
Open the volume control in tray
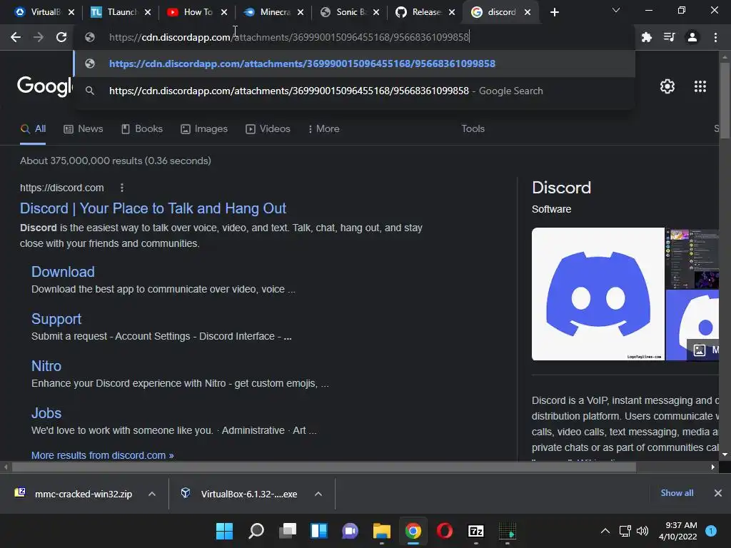pos(642,531)
